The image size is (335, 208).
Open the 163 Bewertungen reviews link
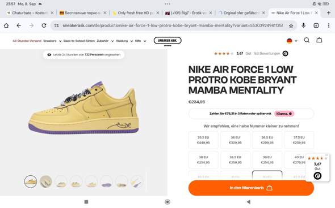point(267,53)
